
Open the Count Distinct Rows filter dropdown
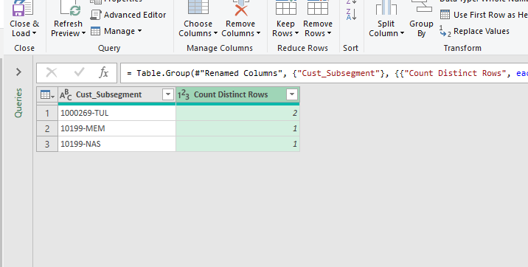(292, 94)
